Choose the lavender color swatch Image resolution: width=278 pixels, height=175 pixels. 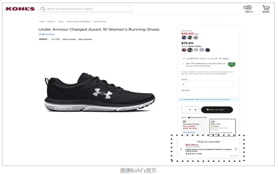tap(202, 50)
